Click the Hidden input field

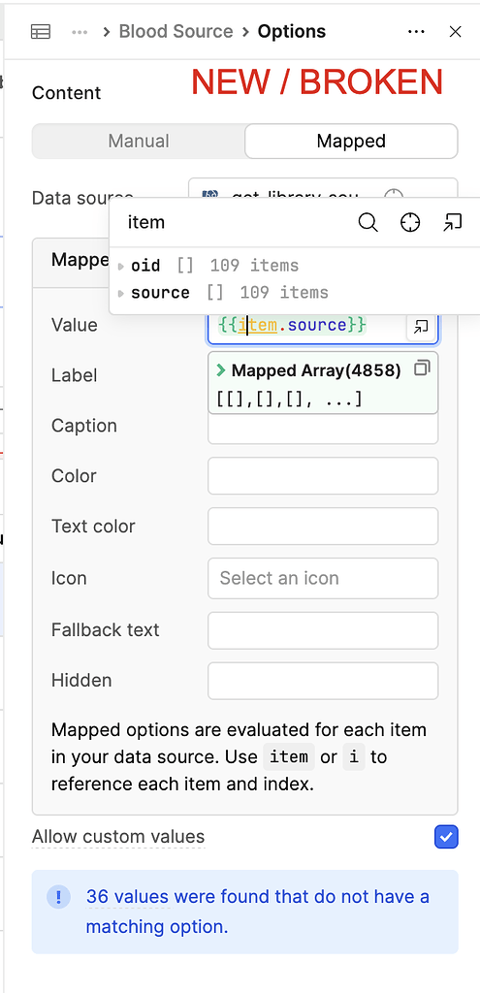323,681
